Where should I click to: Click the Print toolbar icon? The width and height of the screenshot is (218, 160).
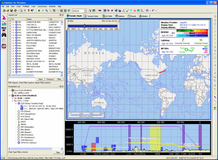pos(15,10)
